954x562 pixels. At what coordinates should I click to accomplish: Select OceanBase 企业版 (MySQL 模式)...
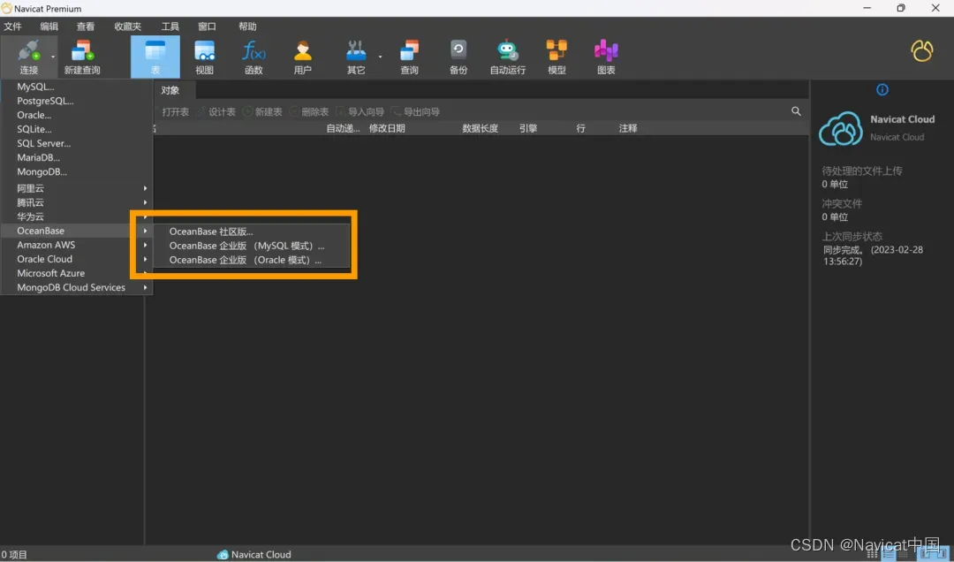pyautogui.click(x=251, y=246)
